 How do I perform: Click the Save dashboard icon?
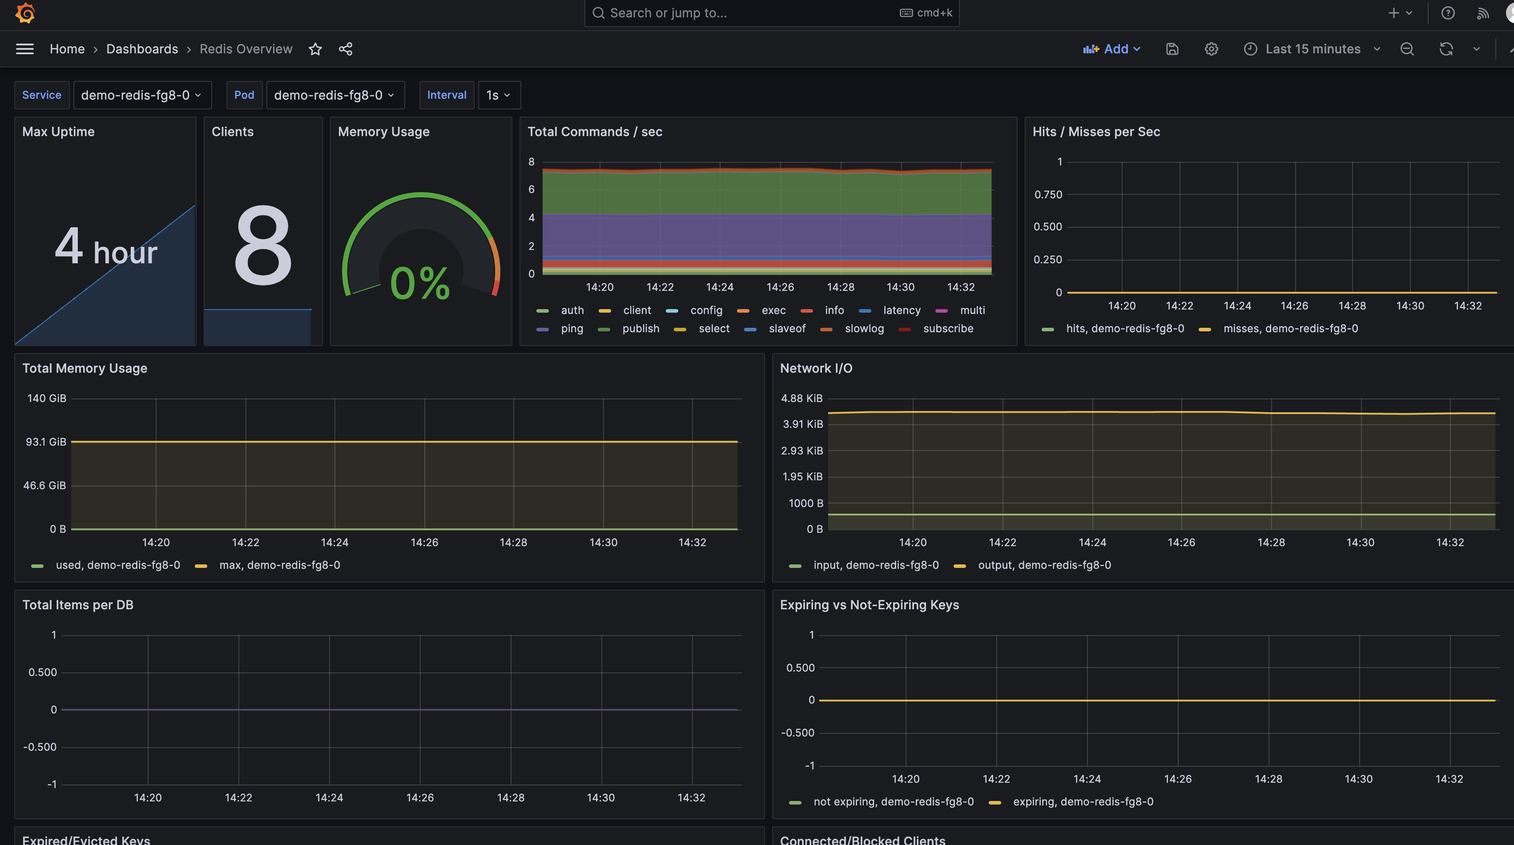click(1172, 49)
